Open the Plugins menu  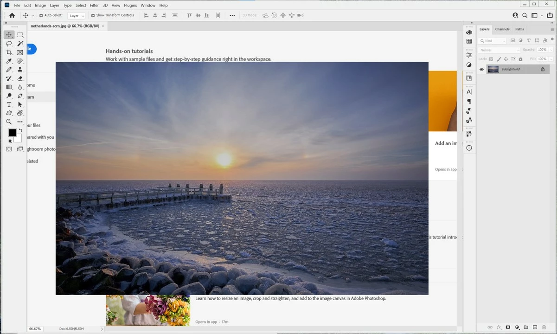tap(130, 5)
